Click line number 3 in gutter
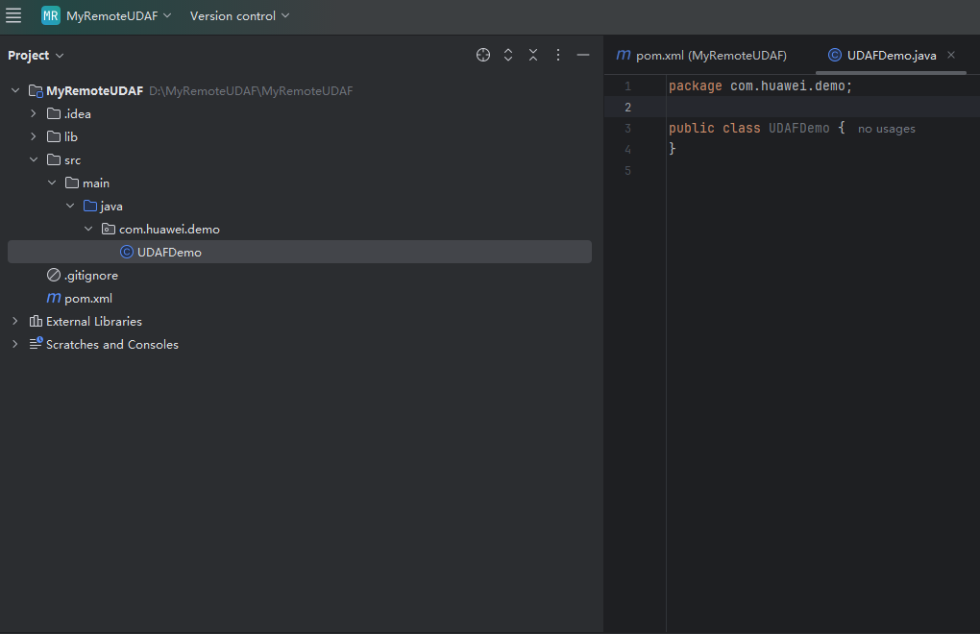 [x=627, y=129]
